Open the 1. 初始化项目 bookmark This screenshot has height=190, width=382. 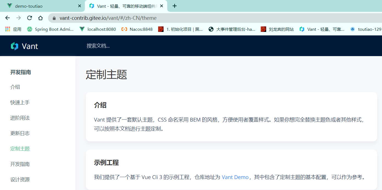tap(180, 29)
